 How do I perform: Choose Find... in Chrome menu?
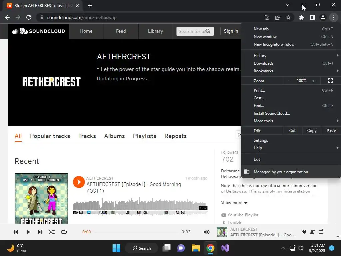[x=291, y=106]
